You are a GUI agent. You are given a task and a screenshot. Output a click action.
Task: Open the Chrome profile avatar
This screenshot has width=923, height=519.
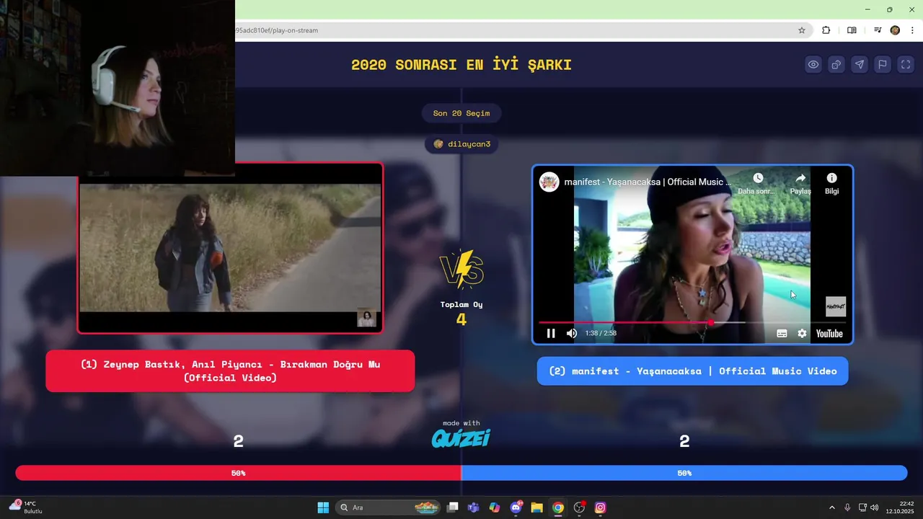coord(895,30)
